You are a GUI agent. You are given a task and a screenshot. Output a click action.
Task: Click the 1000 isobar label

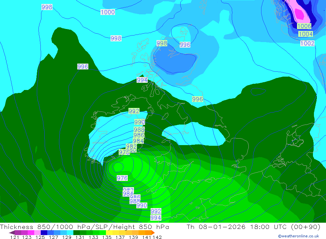tap(108, 12)
